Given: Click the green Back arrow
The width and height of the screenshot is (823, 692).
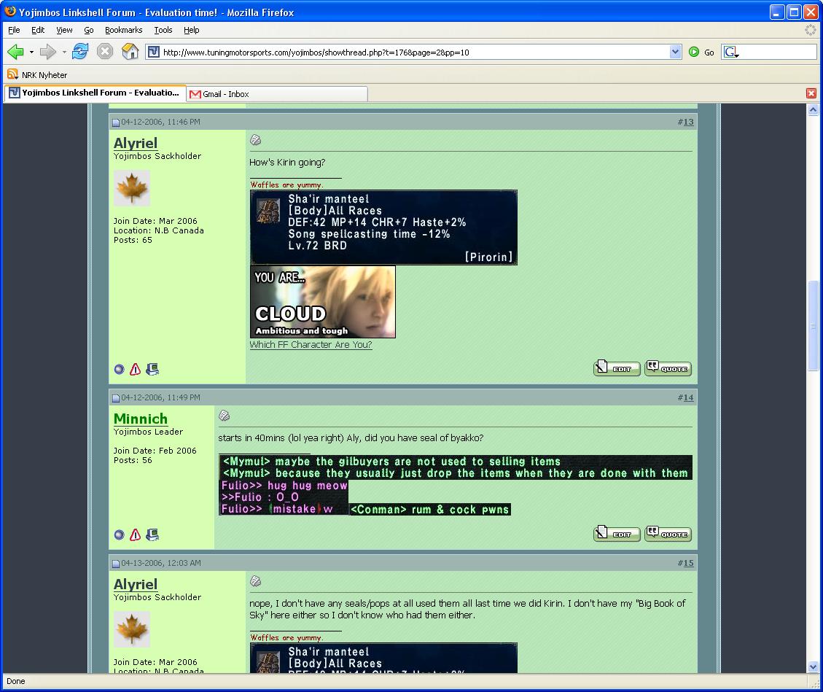Looking at the screenshot, I should click(15, 52).
